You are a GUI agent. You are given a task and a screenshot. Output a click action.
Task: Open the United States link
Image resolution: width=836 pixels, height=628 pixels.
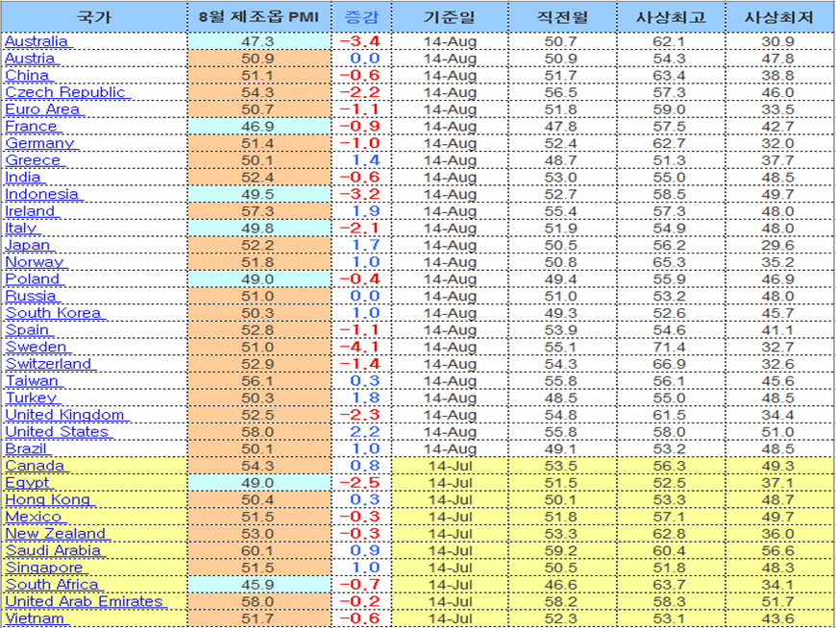[58, 431]
